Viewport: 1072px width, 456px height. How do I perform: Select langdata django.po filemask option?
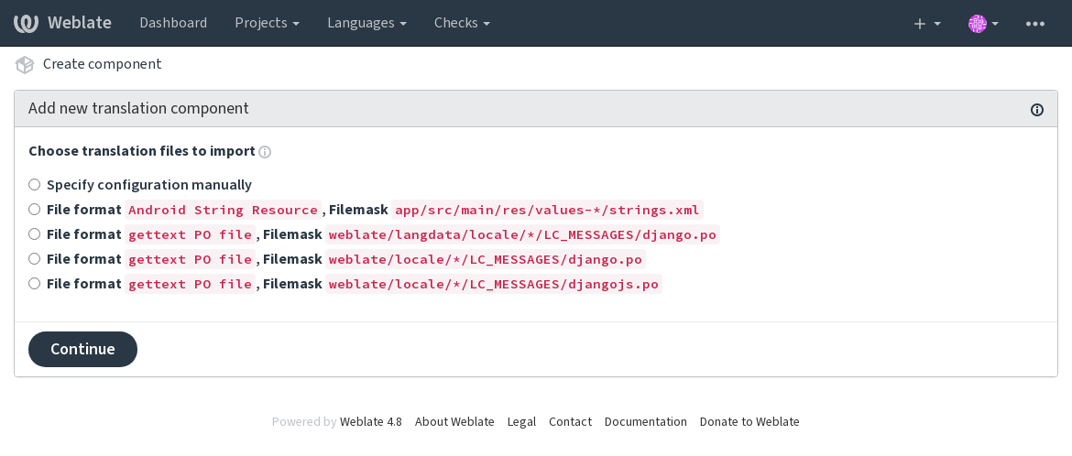tap(34, 233)
